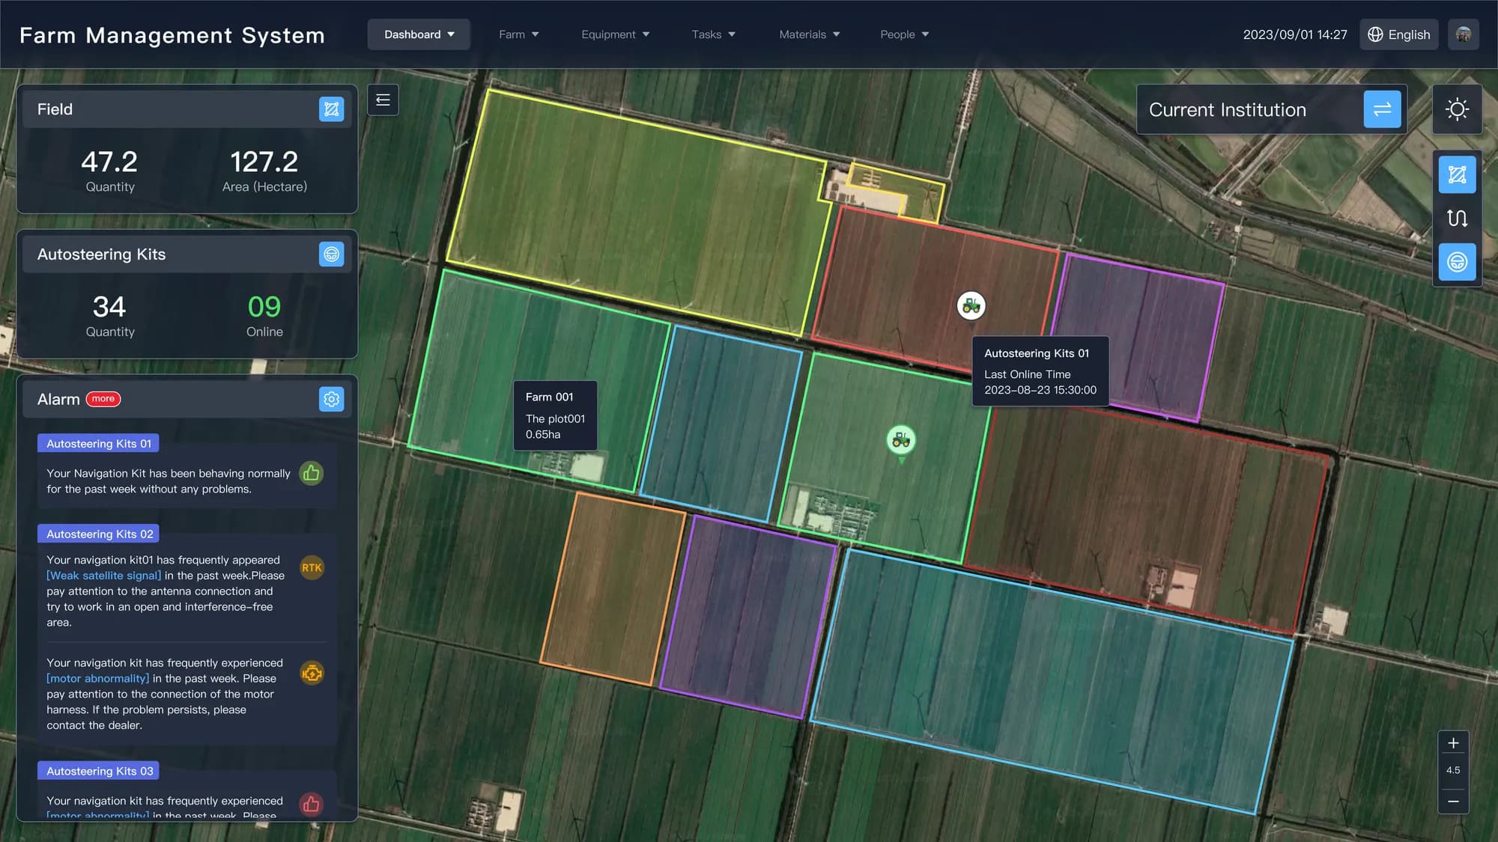The height and width of the screenshot is (842, 1498).
Task: Click red thumbs icon for Autosteering Kits 03
Action: coord(312,805)
